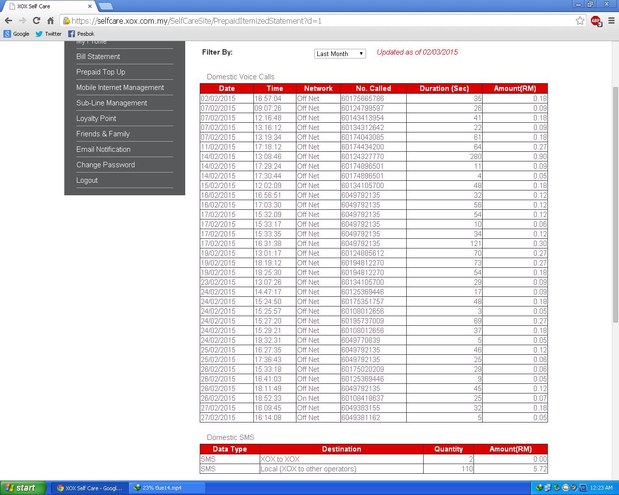619x495 pixels.
Task: Click the Updated as of 02/03/2015 text
Action: [417, 52]
